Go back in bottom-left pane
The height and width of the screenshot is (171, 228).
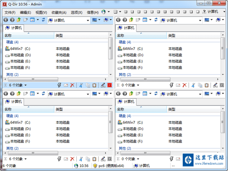(6, 93)
